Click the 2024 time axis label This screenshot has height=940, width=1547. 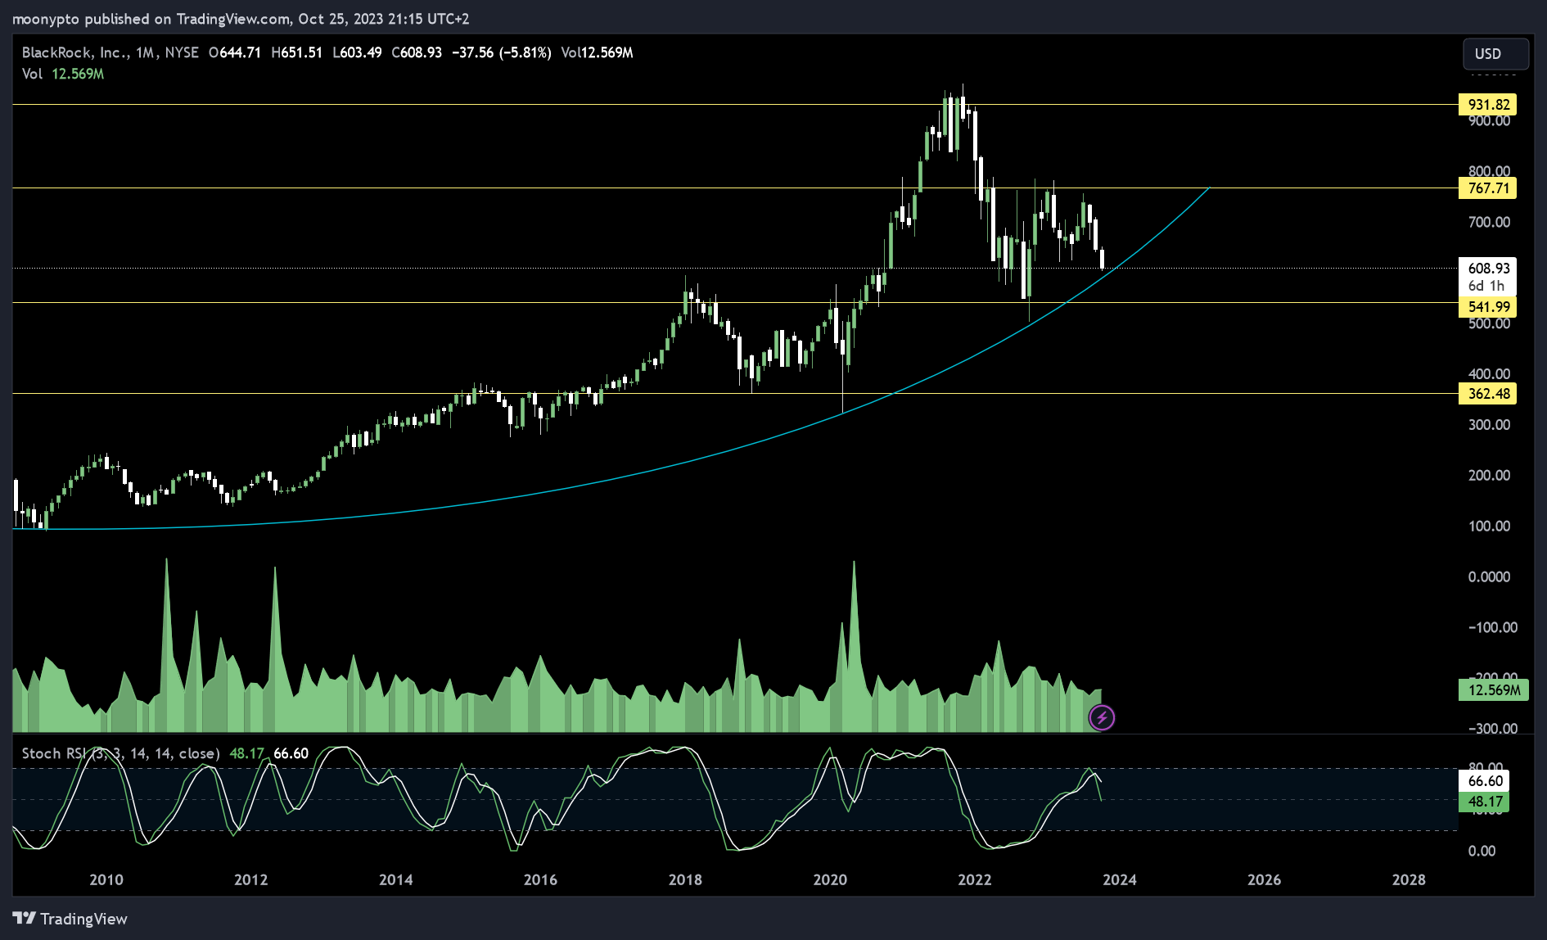coord(1120,880)
